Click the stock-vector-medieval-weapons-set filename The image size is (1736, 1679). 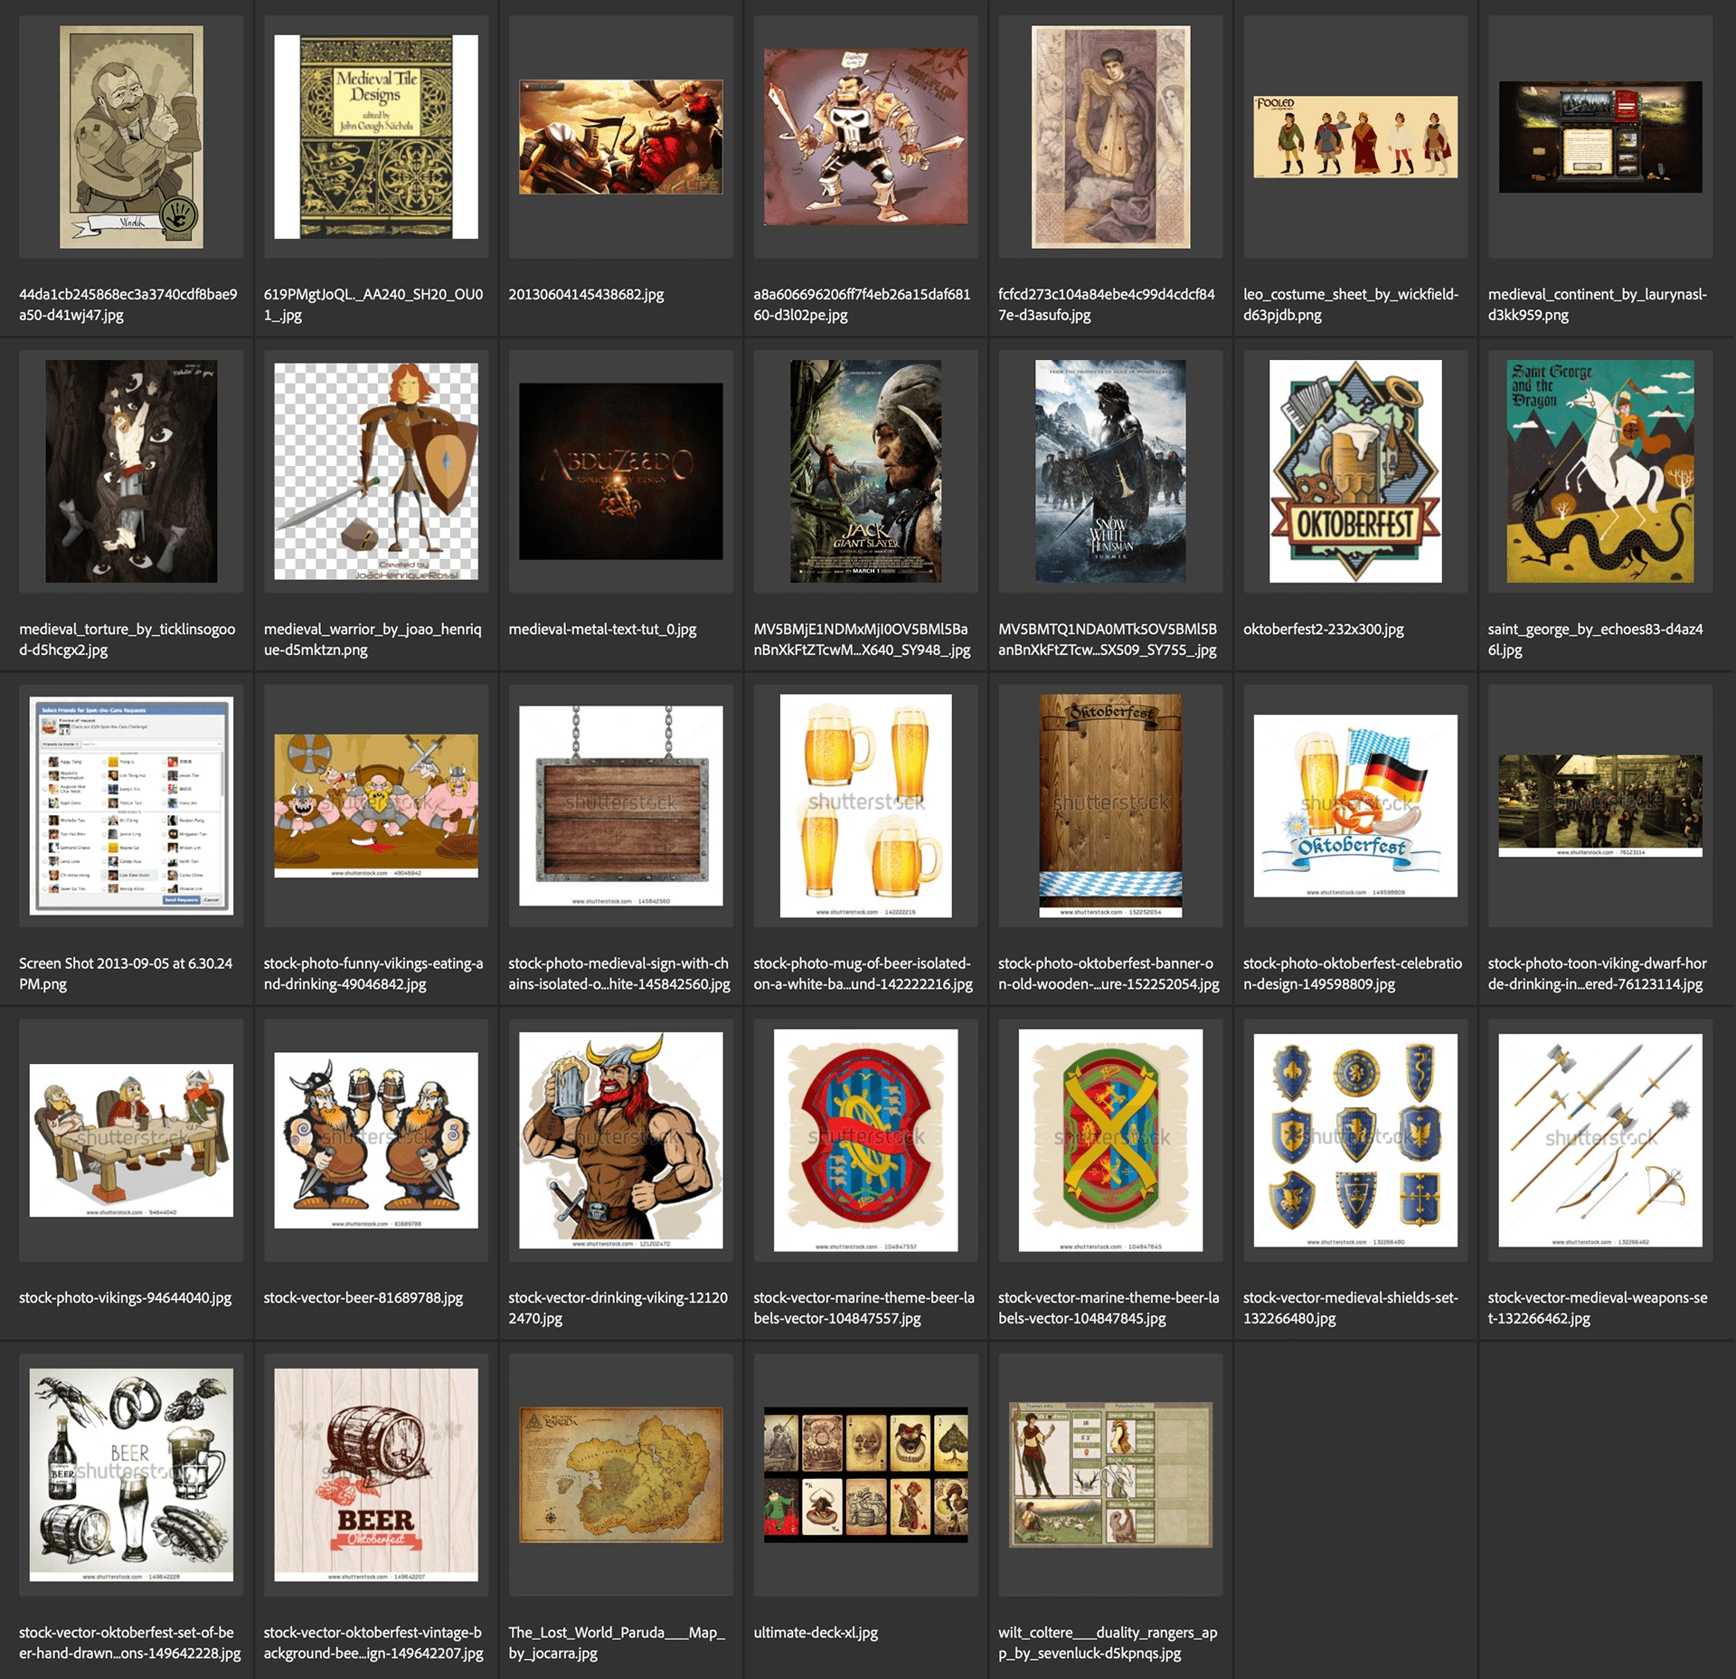[1598, 1307]
